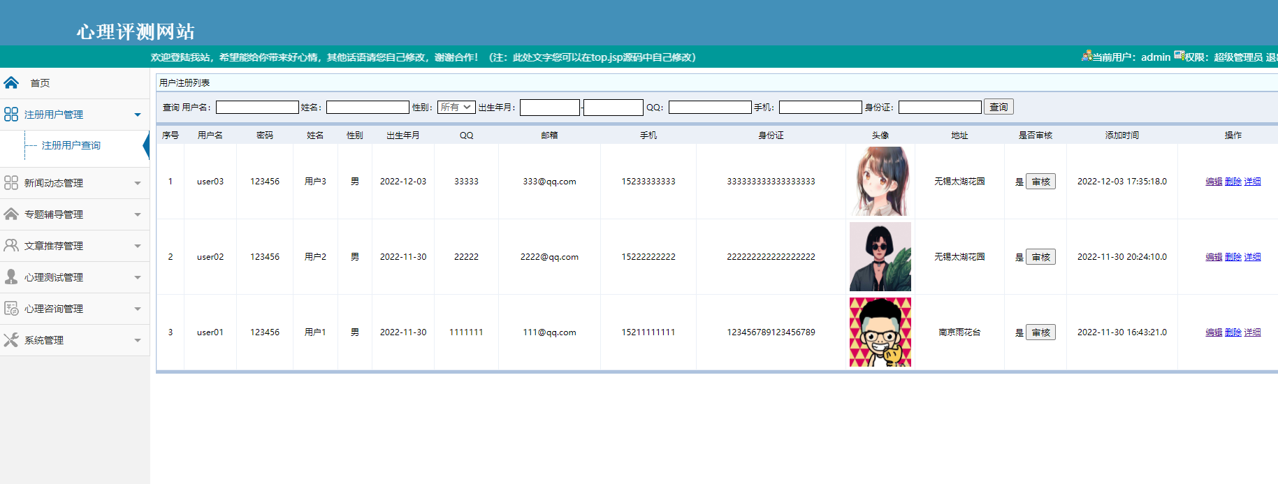The height and width of the screenshot is (484, 1278).
Task: Click the 姓名 search input field
Action: 368,107
